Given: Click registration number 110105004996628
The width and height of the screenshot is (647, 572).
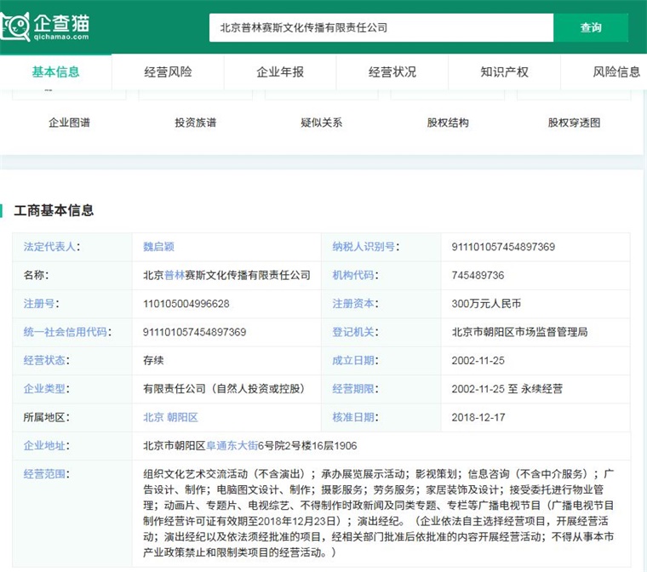Looking at the screenshot, I should coord(186,304).
